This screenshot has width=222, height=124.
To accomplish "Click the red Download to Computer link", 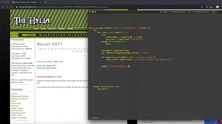I will (45, 77).
